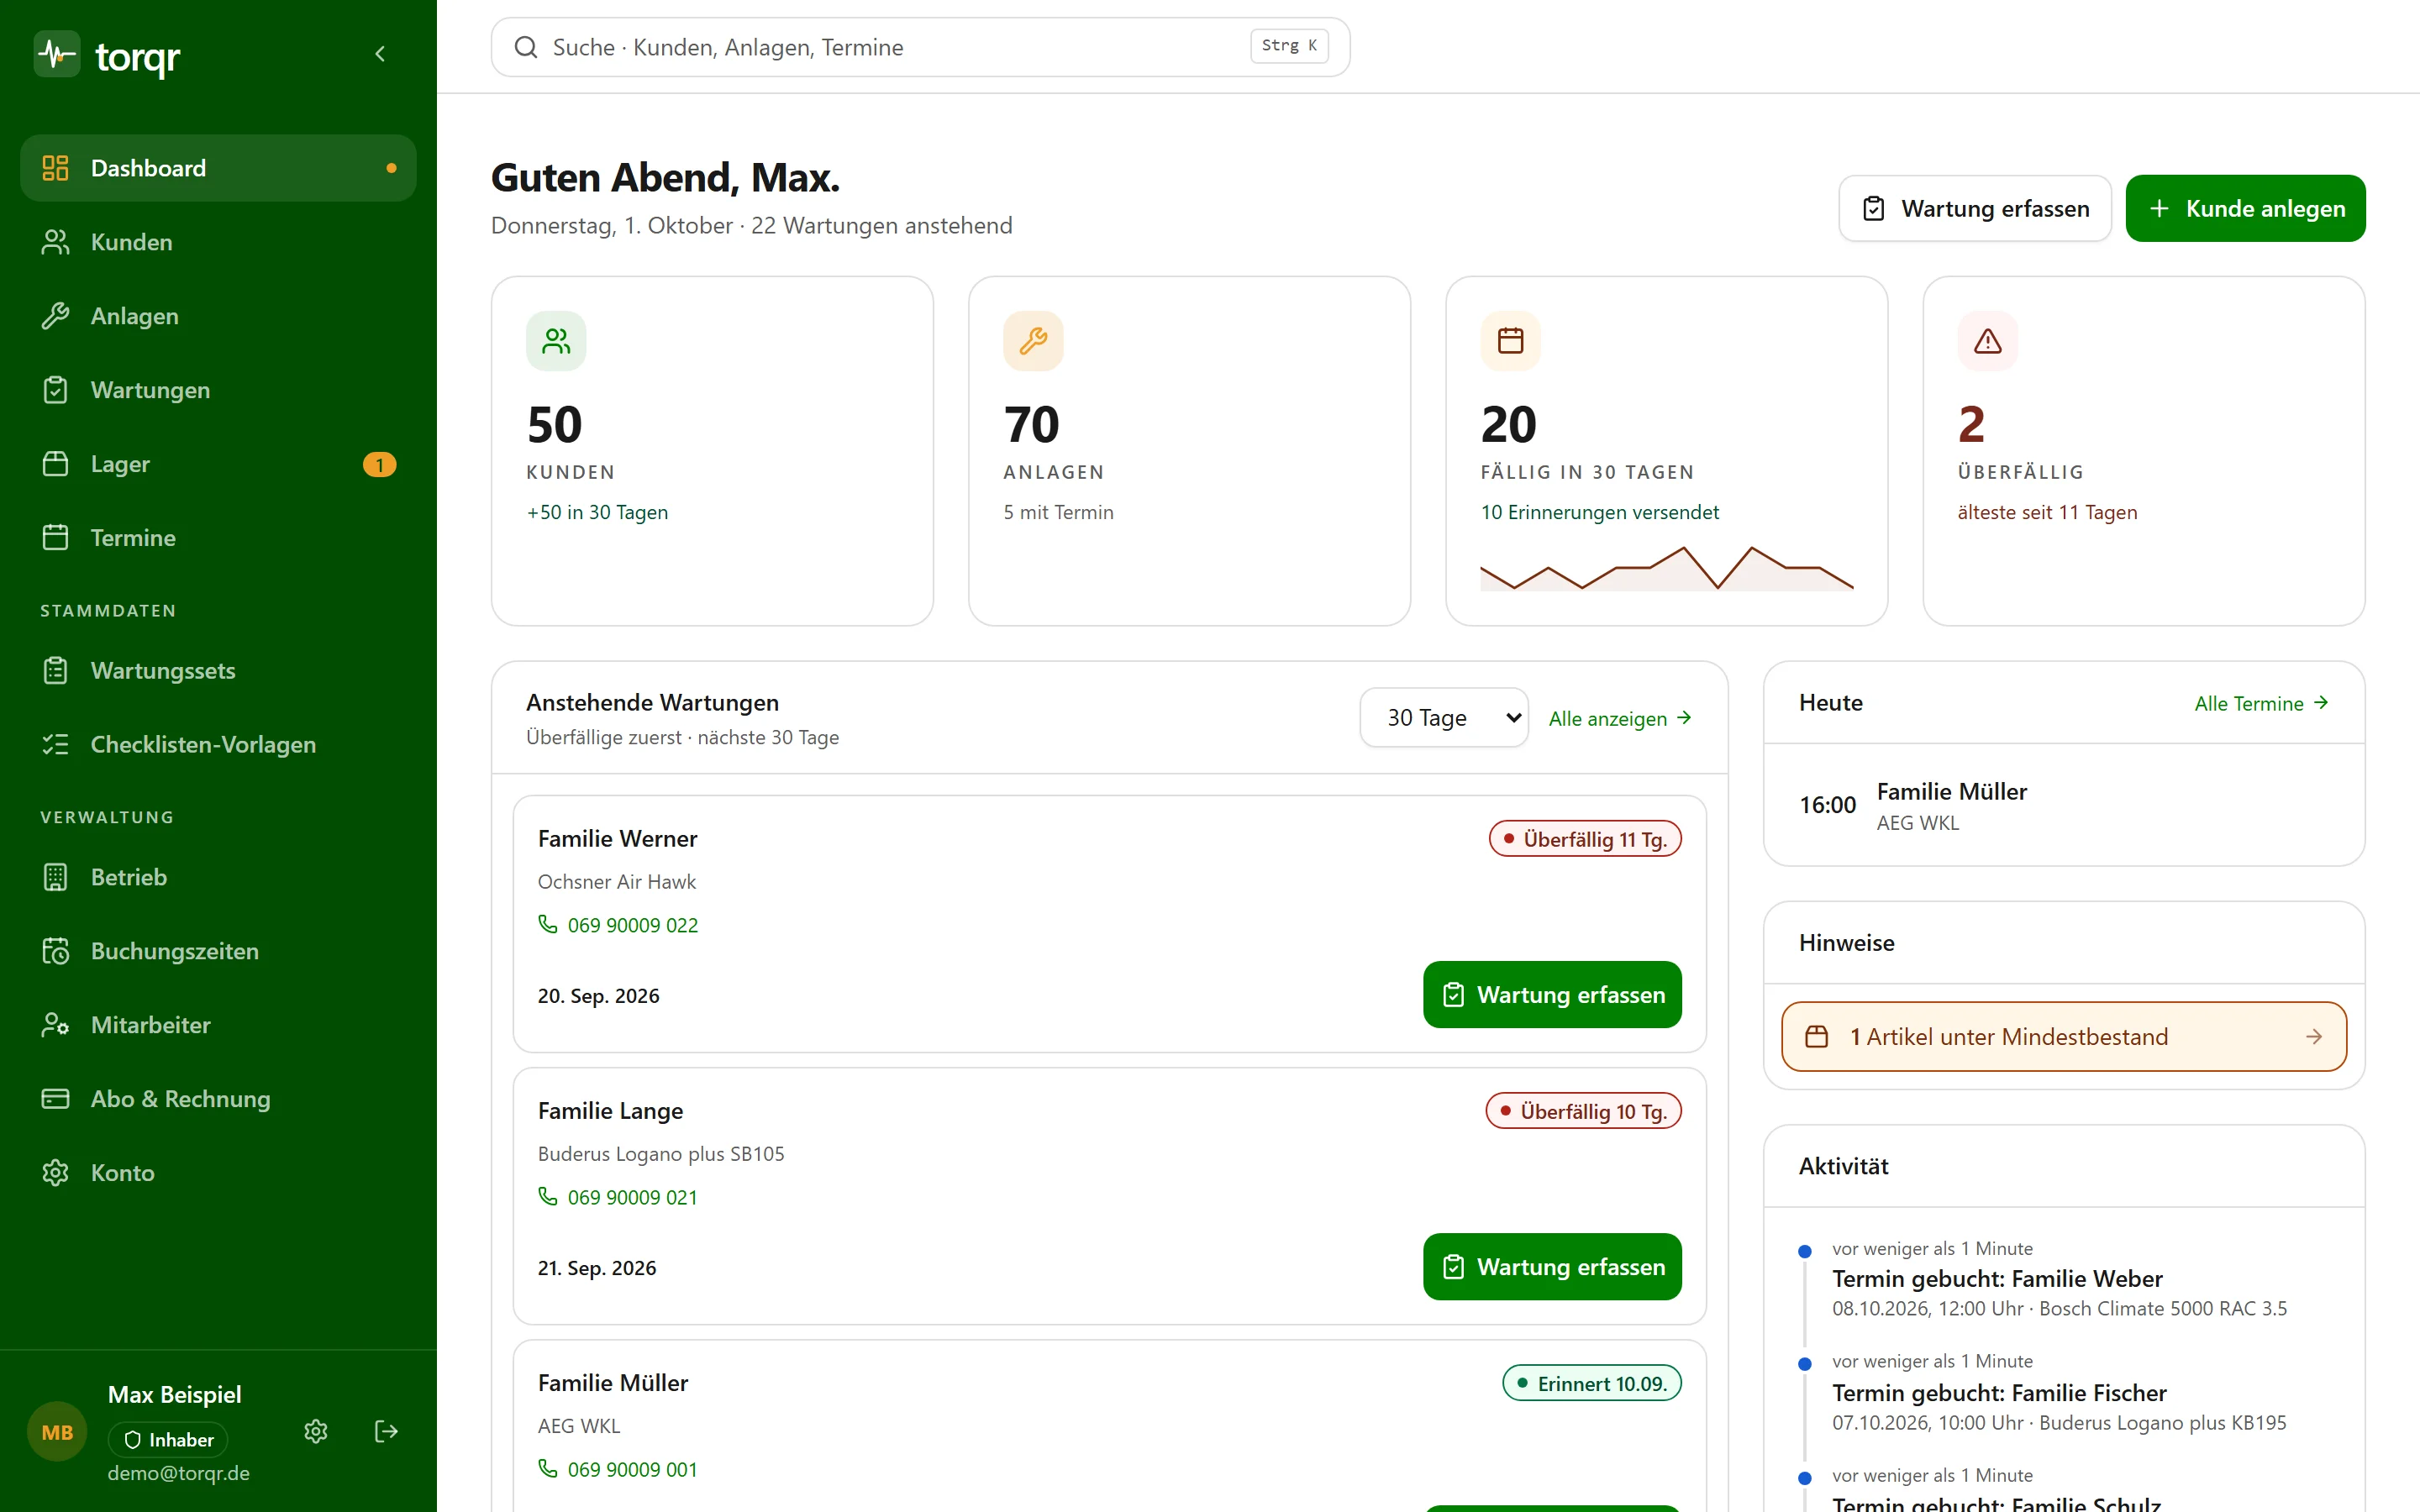Open Termine in the sidebar

pos(218,538)
